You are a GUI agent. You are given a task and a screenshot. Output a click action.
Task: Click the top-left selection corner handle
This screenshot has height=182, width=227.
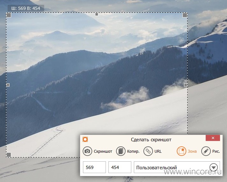pos(9,15)
